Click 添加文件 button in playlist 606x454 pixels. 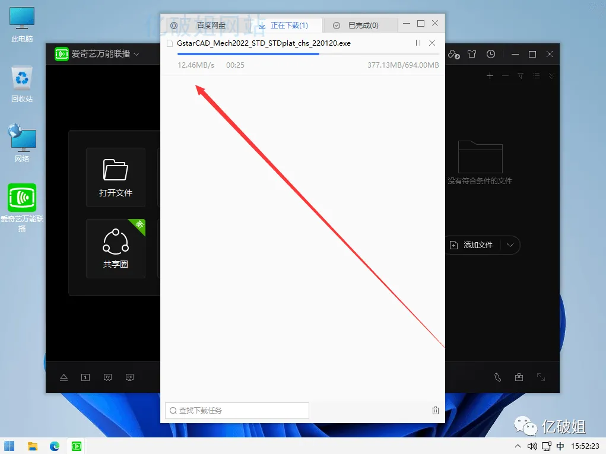471,245
